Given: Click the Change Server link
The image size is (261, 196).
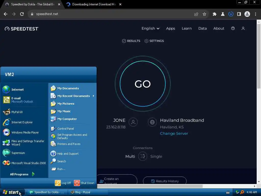Looking at the screenshot, I should click(x=174, y=133).
